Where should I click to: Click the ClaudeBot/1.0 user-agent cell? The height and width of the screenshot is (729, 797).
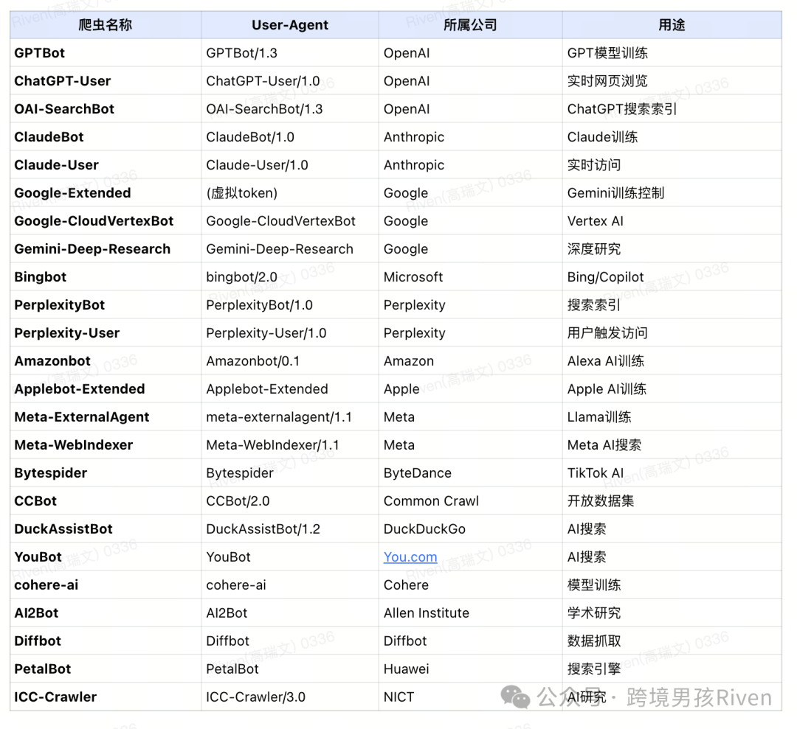[290, 137]
